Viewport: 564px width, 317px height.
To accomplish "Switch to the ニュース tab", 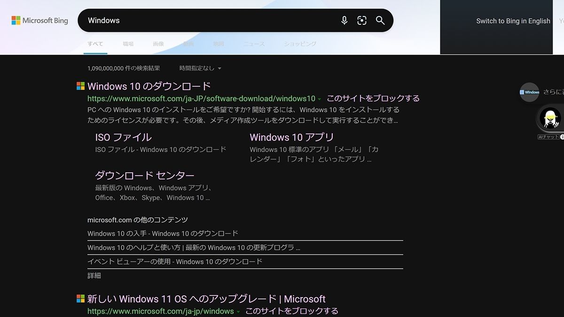I will click(x=254, y=44).
